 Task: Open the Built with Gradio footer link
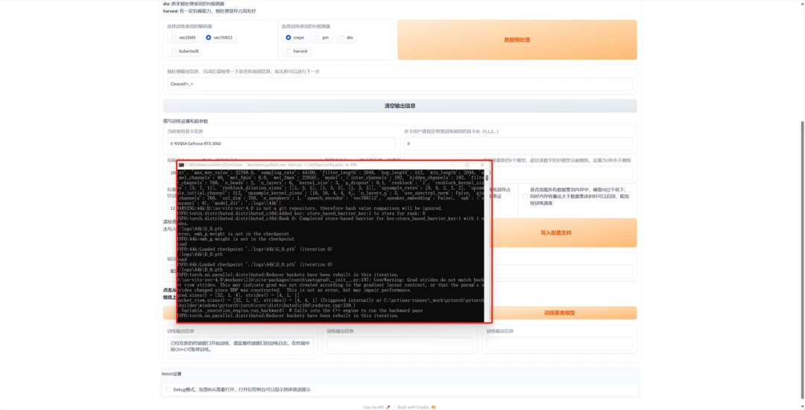pos(417,407)
